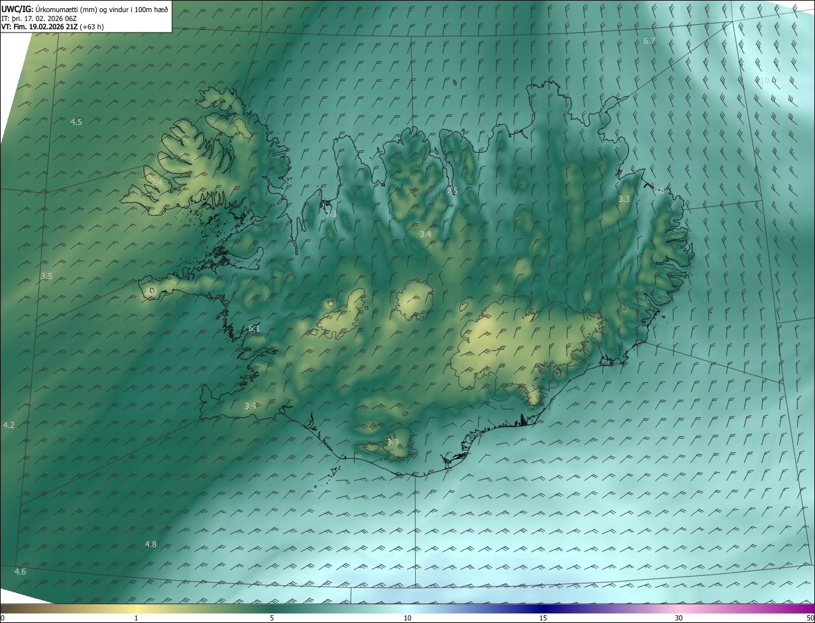815x623 pixels.
Task: Click the map value label 4.8
Action: point(151,544)
